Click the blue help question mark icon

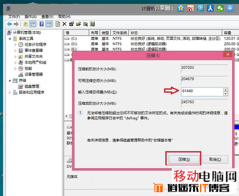click(x=42, y=24)
